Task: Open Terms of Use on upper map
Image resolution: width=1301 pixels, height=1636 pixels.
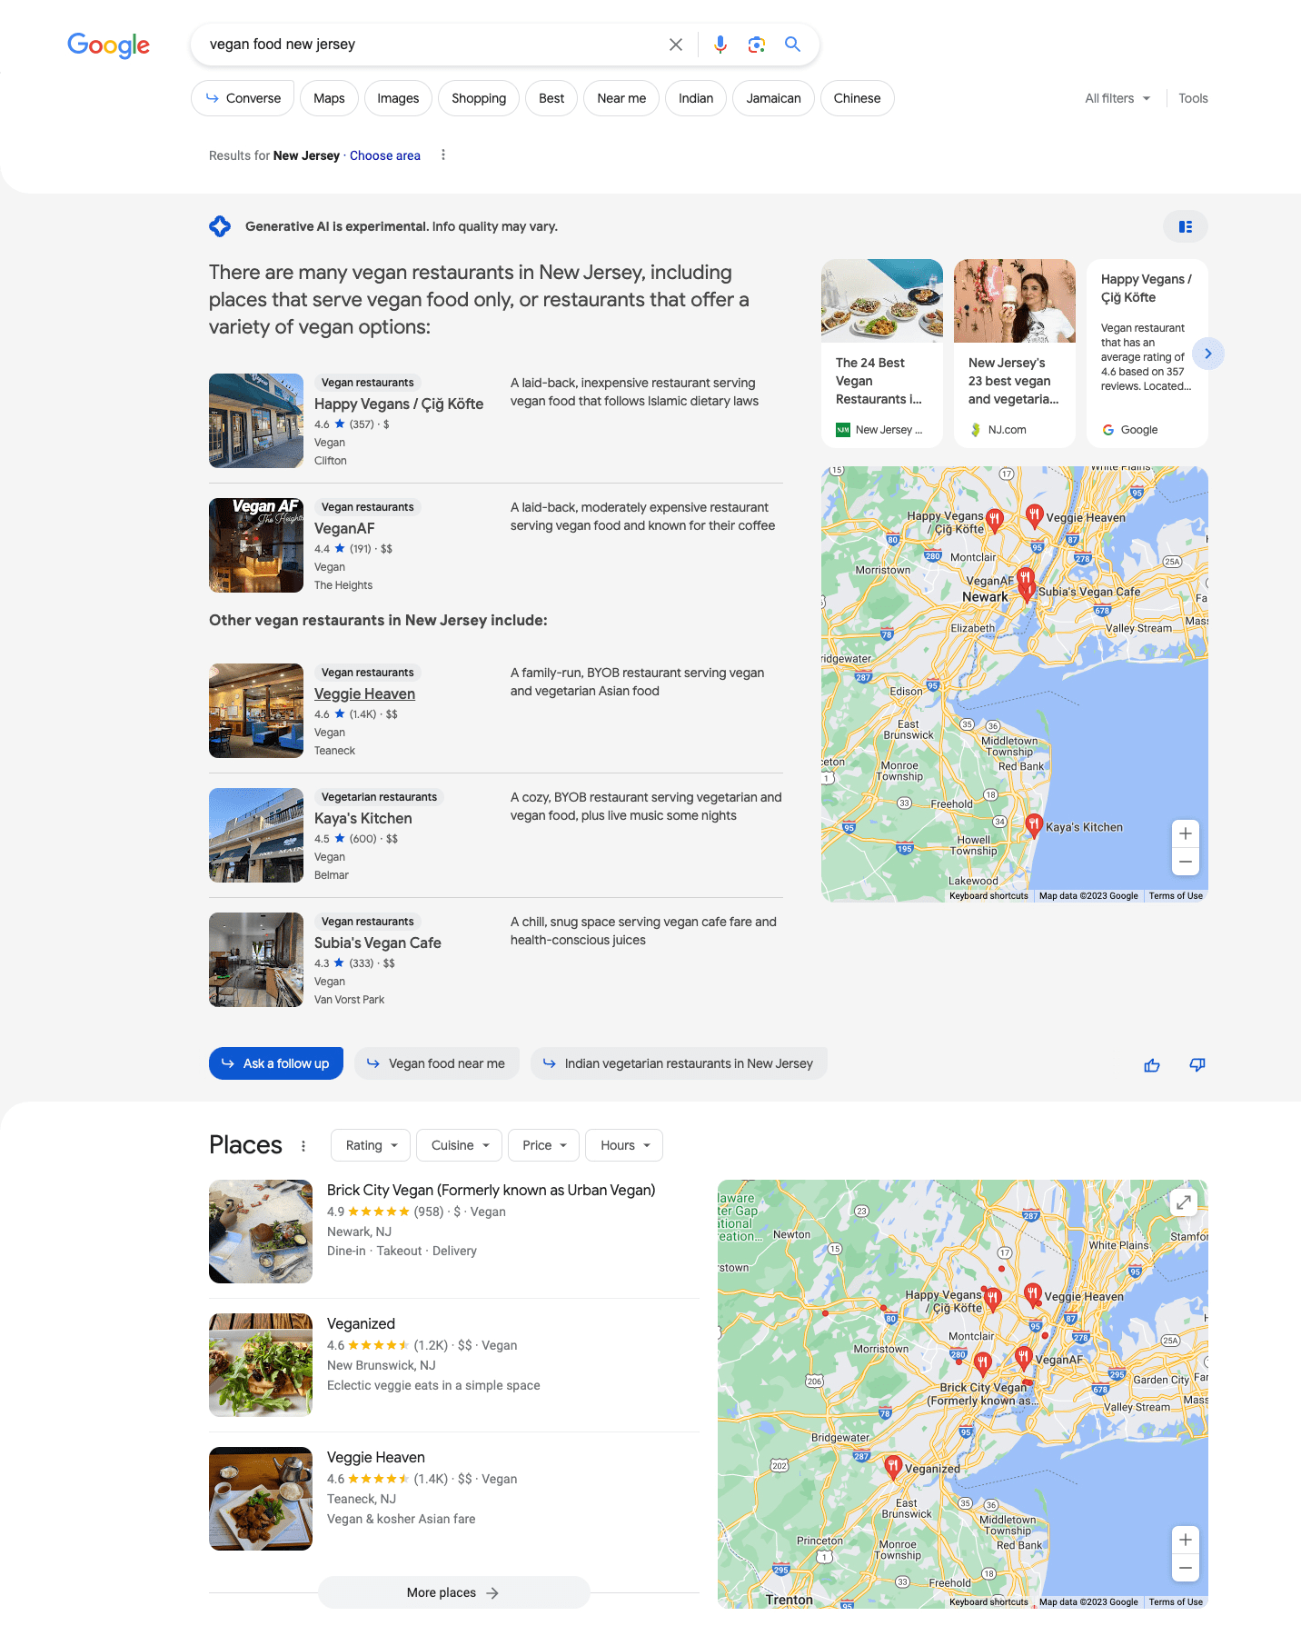Action: pyautogui.click(x=1176, y=896)
